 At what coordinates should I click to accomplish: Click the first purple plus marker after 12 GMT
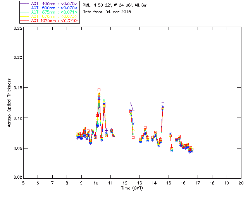point(131,103)
